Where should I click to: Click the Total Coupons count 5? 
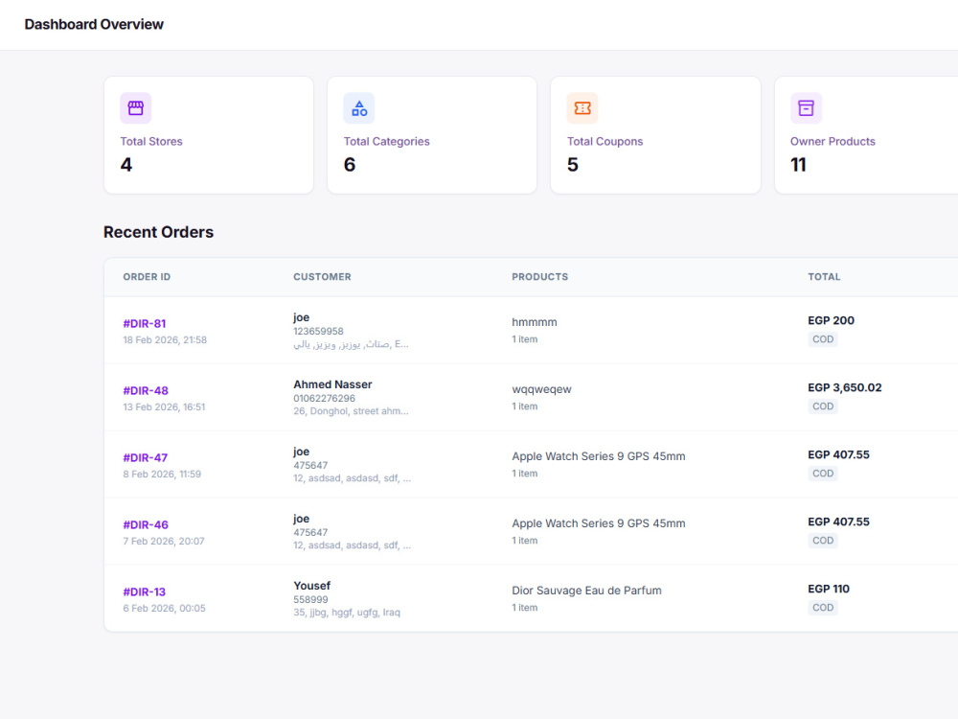click(573, 165)
